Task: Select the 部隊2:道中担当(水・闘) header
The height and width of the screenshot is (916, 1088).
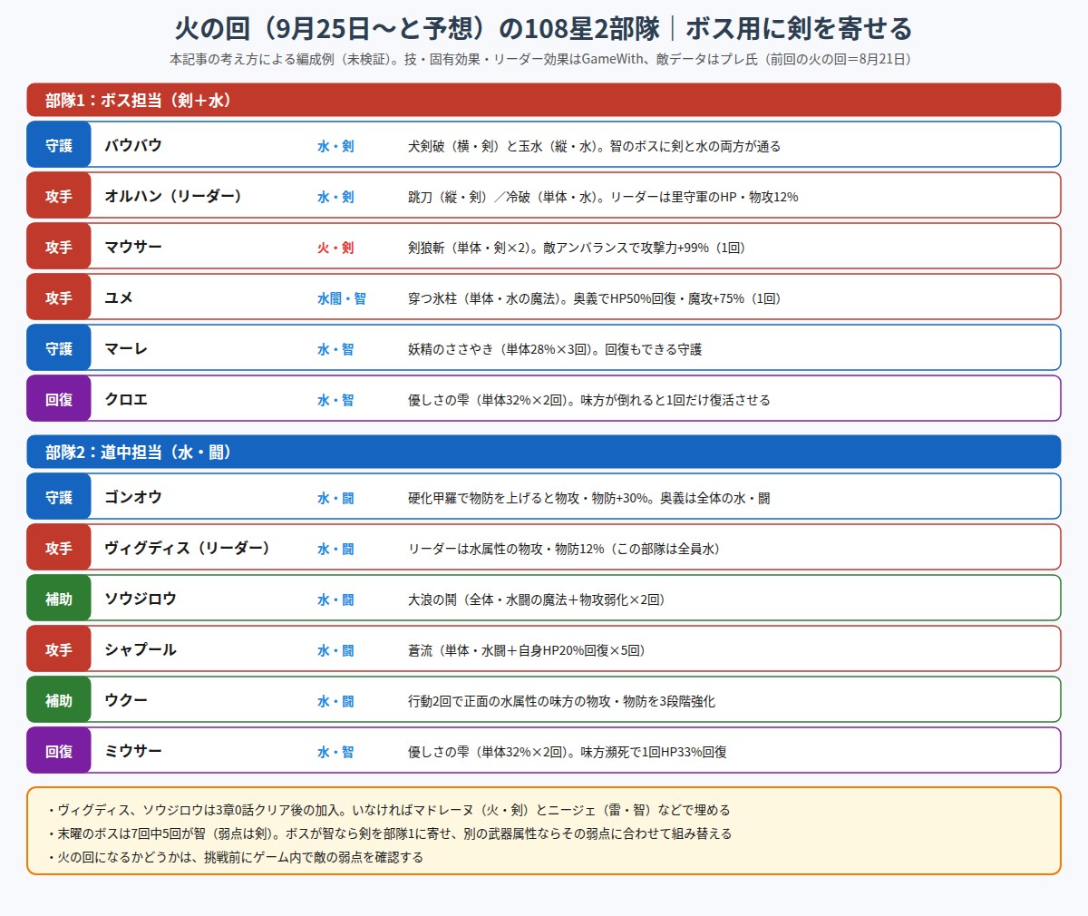Action: (544, 452)
